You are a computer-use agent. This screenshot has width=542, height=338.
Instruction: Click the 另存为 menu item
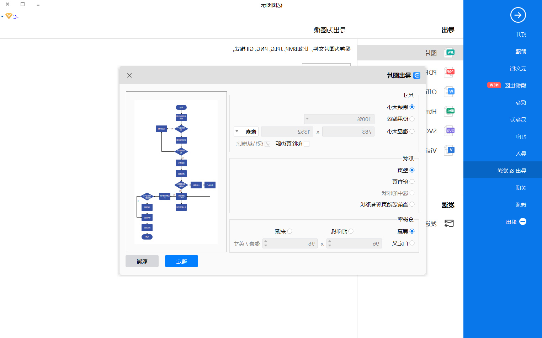(518, 119)
